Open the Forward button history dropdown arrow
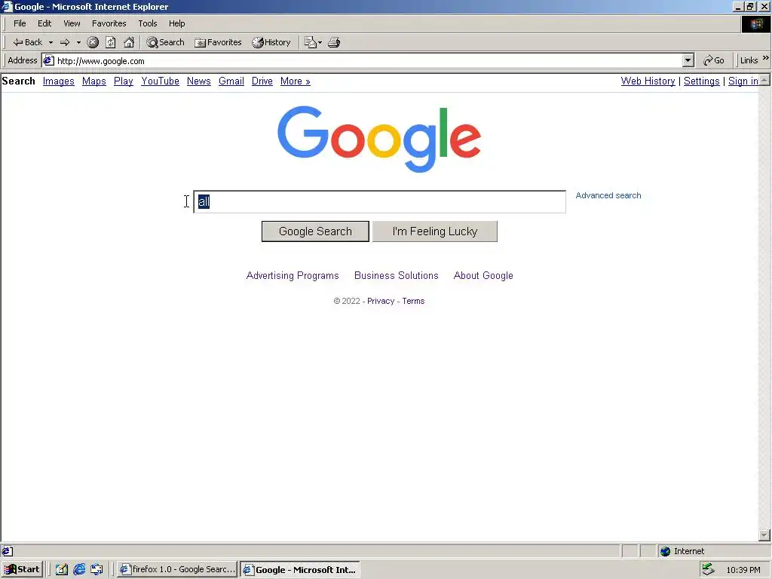This screenshot has height=579, width=772. pos(78,42)
